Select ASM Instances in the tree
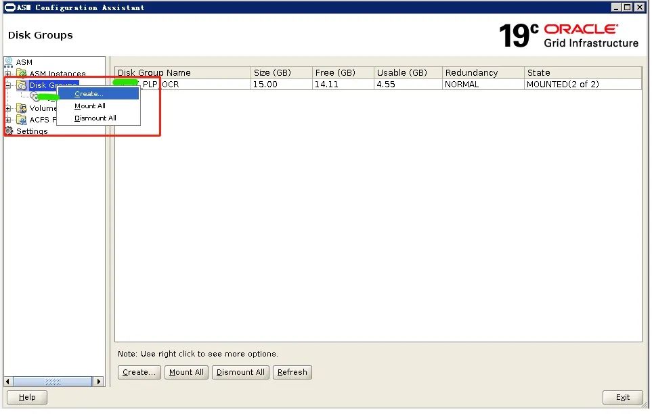Viewport: 652px width, 414px height. 58,74
